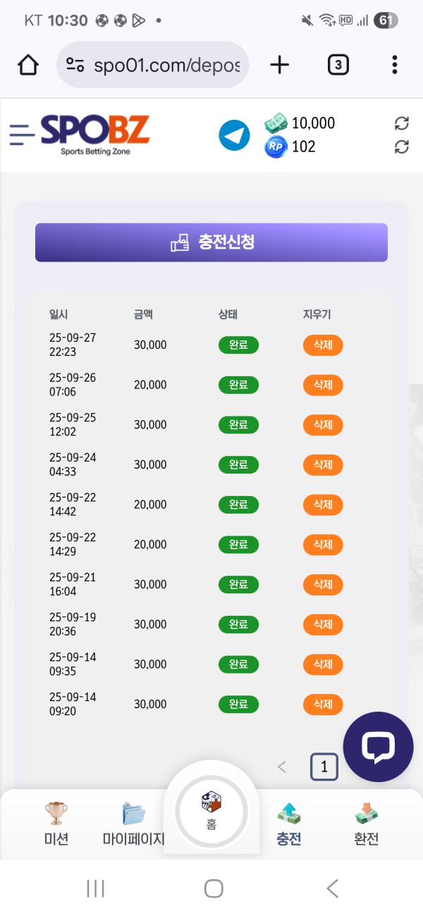
Task: Tap the center 홈 button
Action: (x=211, y=810)
